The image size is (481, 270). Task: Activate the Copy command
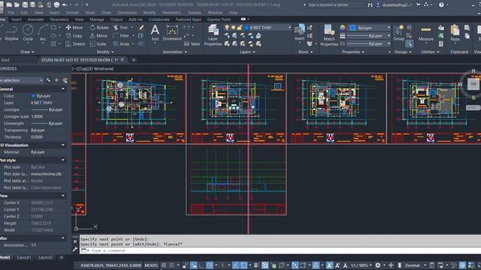74,36
